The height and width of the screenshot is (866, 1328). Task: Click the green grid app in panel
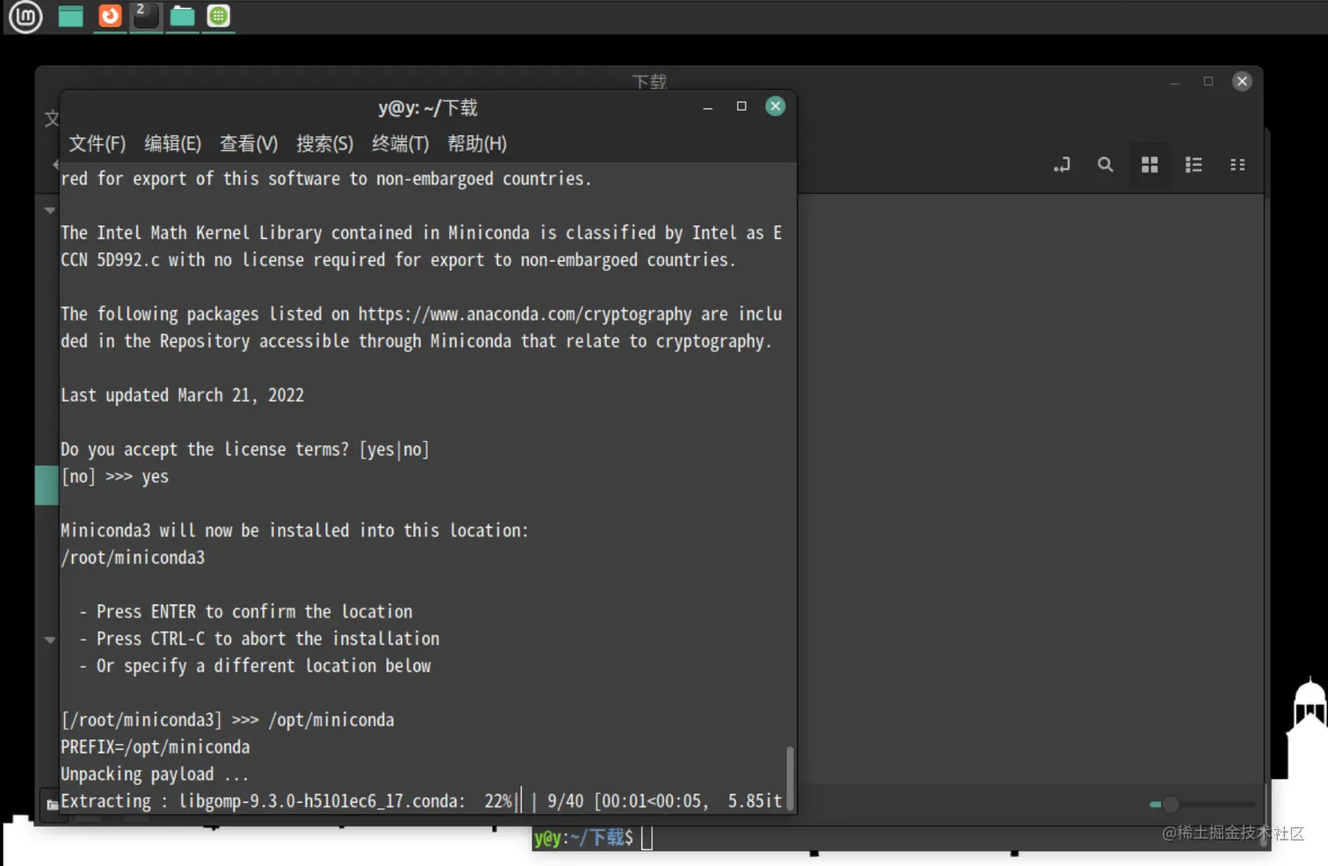219,16
